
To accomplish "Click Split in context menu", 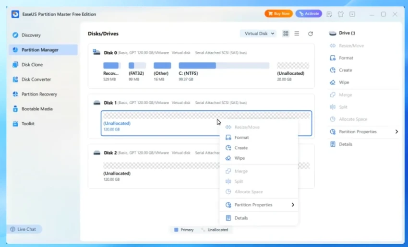I will (x=259, y=181).
